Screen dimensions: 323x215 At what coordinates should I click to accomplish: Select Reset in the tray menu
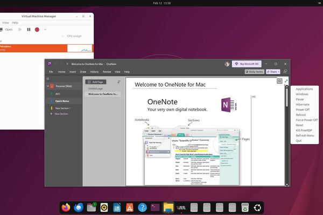[x=299, y=125]
